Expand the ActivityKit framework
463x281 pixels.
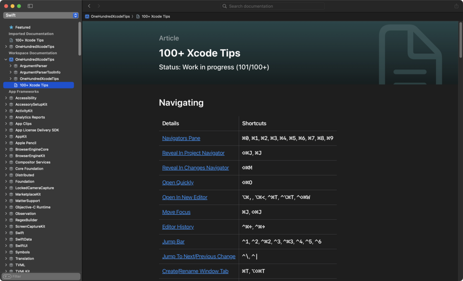(x=6, y=111)
